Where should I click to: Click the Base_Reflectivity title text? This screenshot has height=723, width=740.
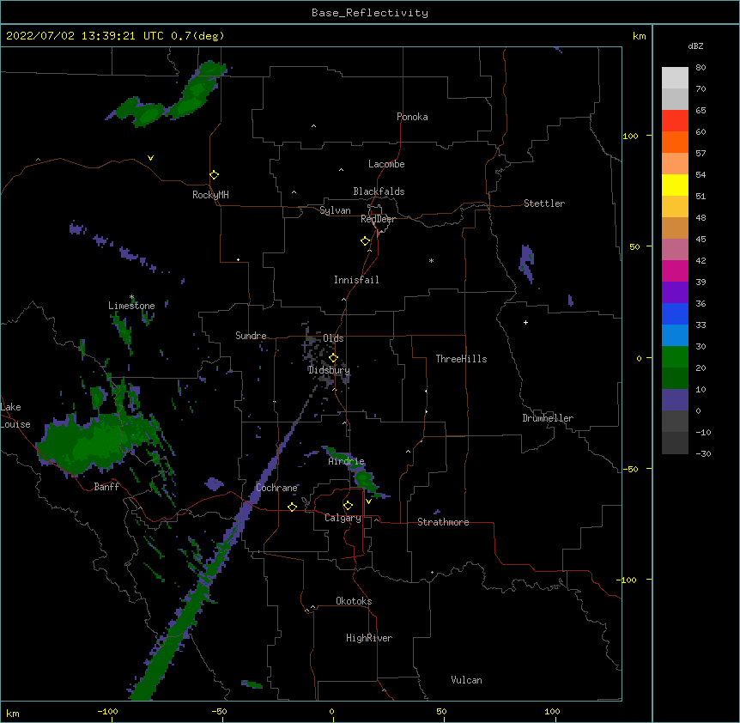pos(370,13)
